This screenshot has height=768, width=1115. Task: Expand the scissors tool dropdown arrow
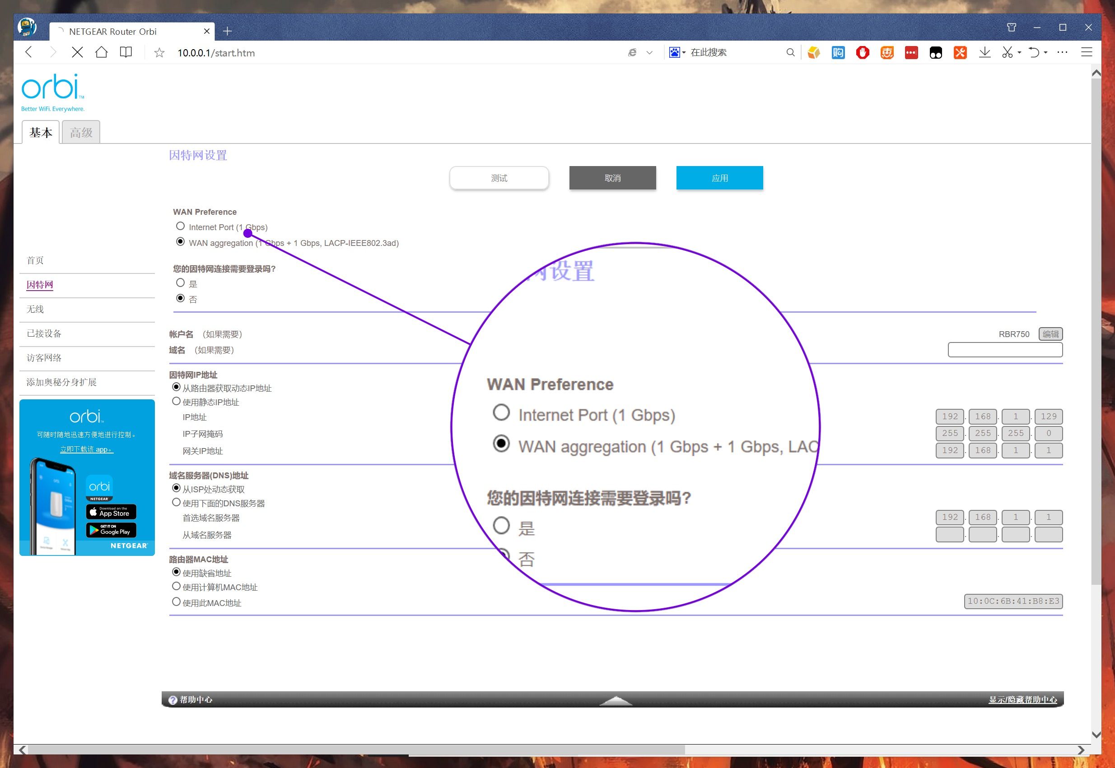[x=1019, y=53]
